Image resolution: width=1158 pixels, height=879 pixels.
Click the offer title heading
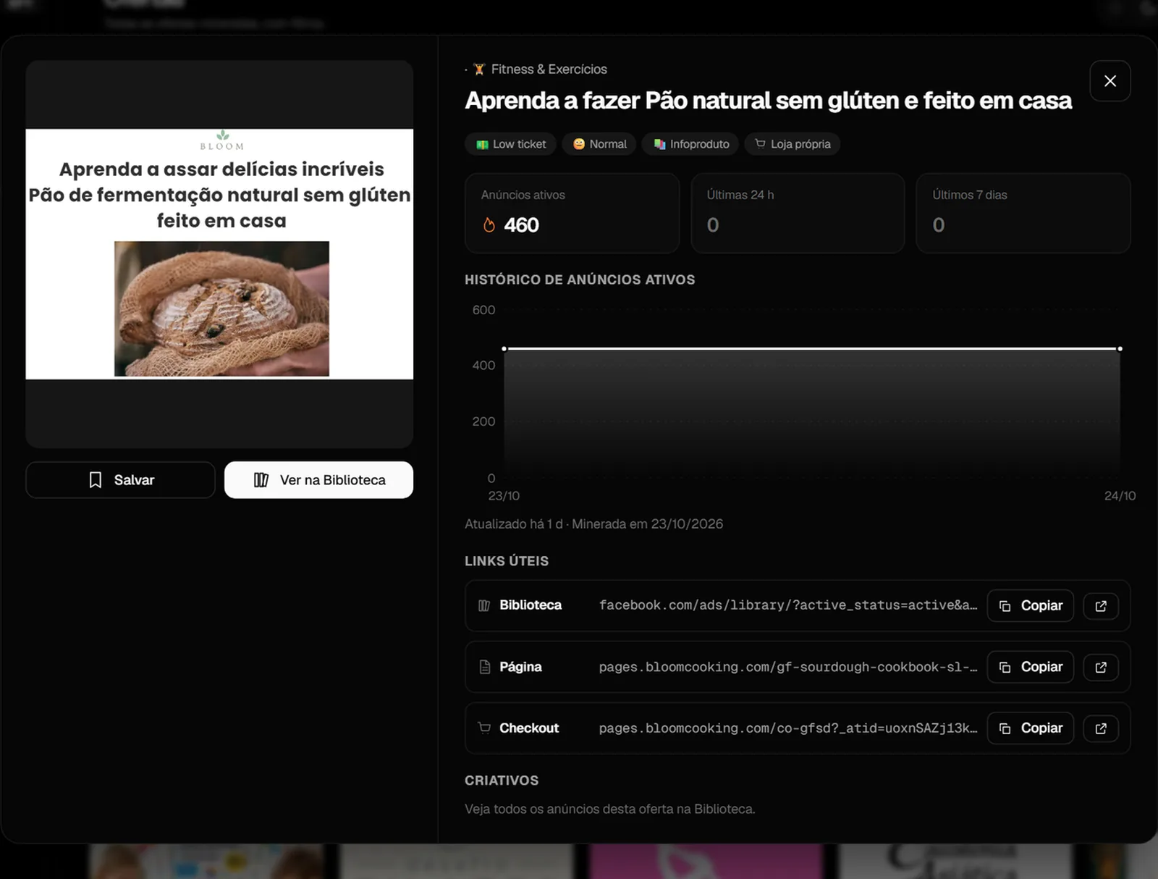[768, 101]
